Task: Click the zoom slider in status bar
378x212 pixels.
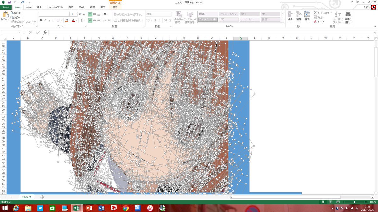Action: (x=355, y=202)
